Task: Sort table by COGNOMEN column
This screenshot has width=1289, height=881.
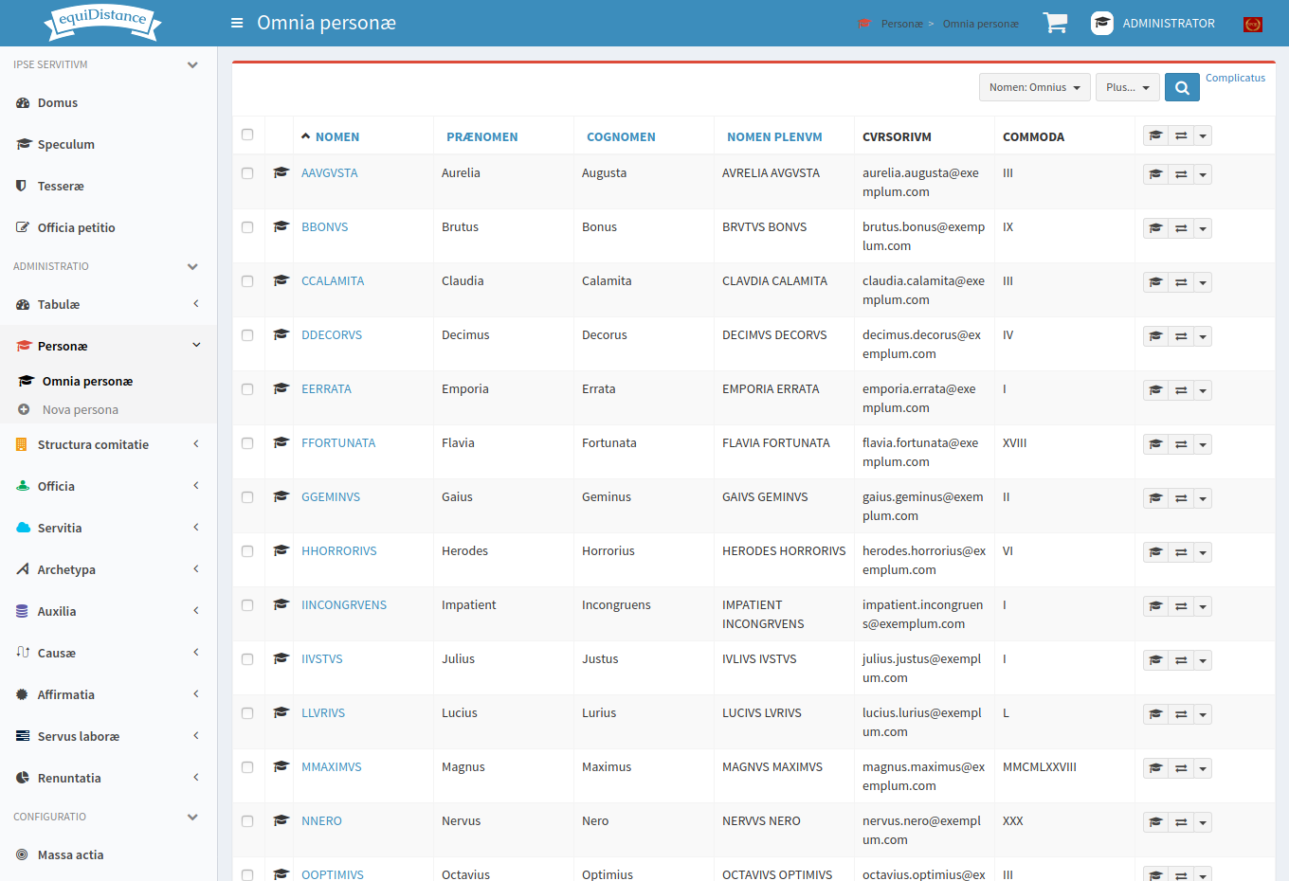Action: point(621,136)
